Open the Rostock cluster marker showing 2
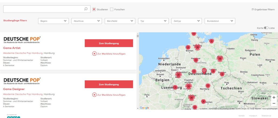 211,41
